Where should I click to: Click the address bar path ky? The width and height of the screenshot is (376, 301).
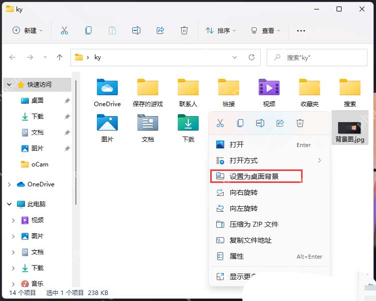[x=97, y=57]
